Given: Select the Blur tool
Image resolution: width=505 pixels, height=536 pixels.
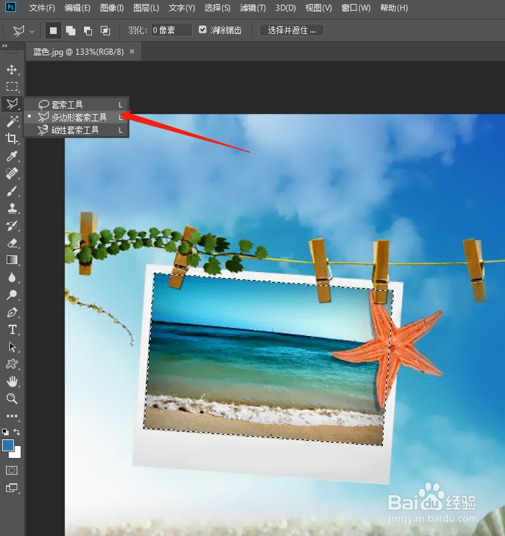Looking at the screenshot, I should click(12, 277).
